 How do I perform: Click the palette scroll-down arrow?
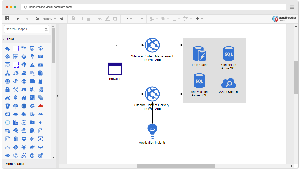[53, 157]
